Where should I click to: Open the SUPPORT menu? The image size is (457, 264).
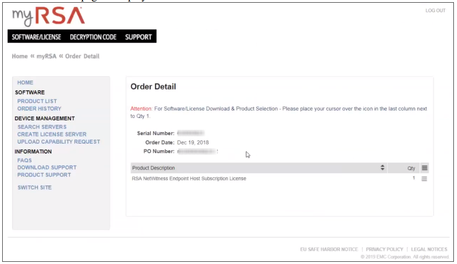point(138,37)
